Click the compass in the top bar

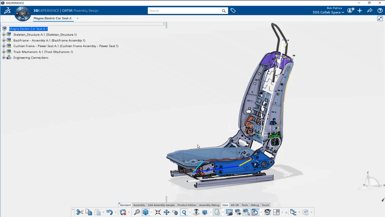[x=23, y=13]
